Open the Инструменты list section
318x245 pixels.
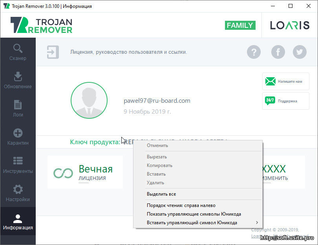tap(18, 165)
